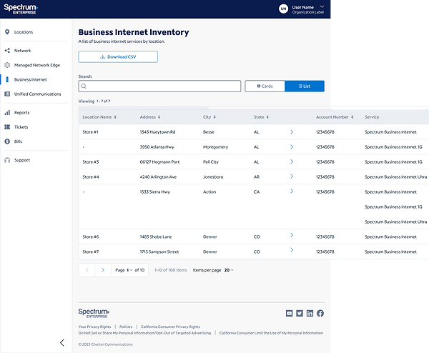Click the Bills dollar icon
The width and height of the screenshot is (429, 353).
(x=7, y=141)
